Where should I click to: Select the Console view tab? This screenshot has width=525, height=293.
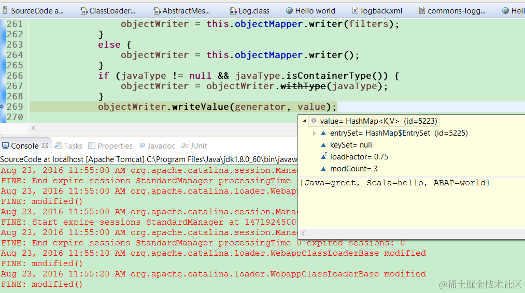coord(25,146)
